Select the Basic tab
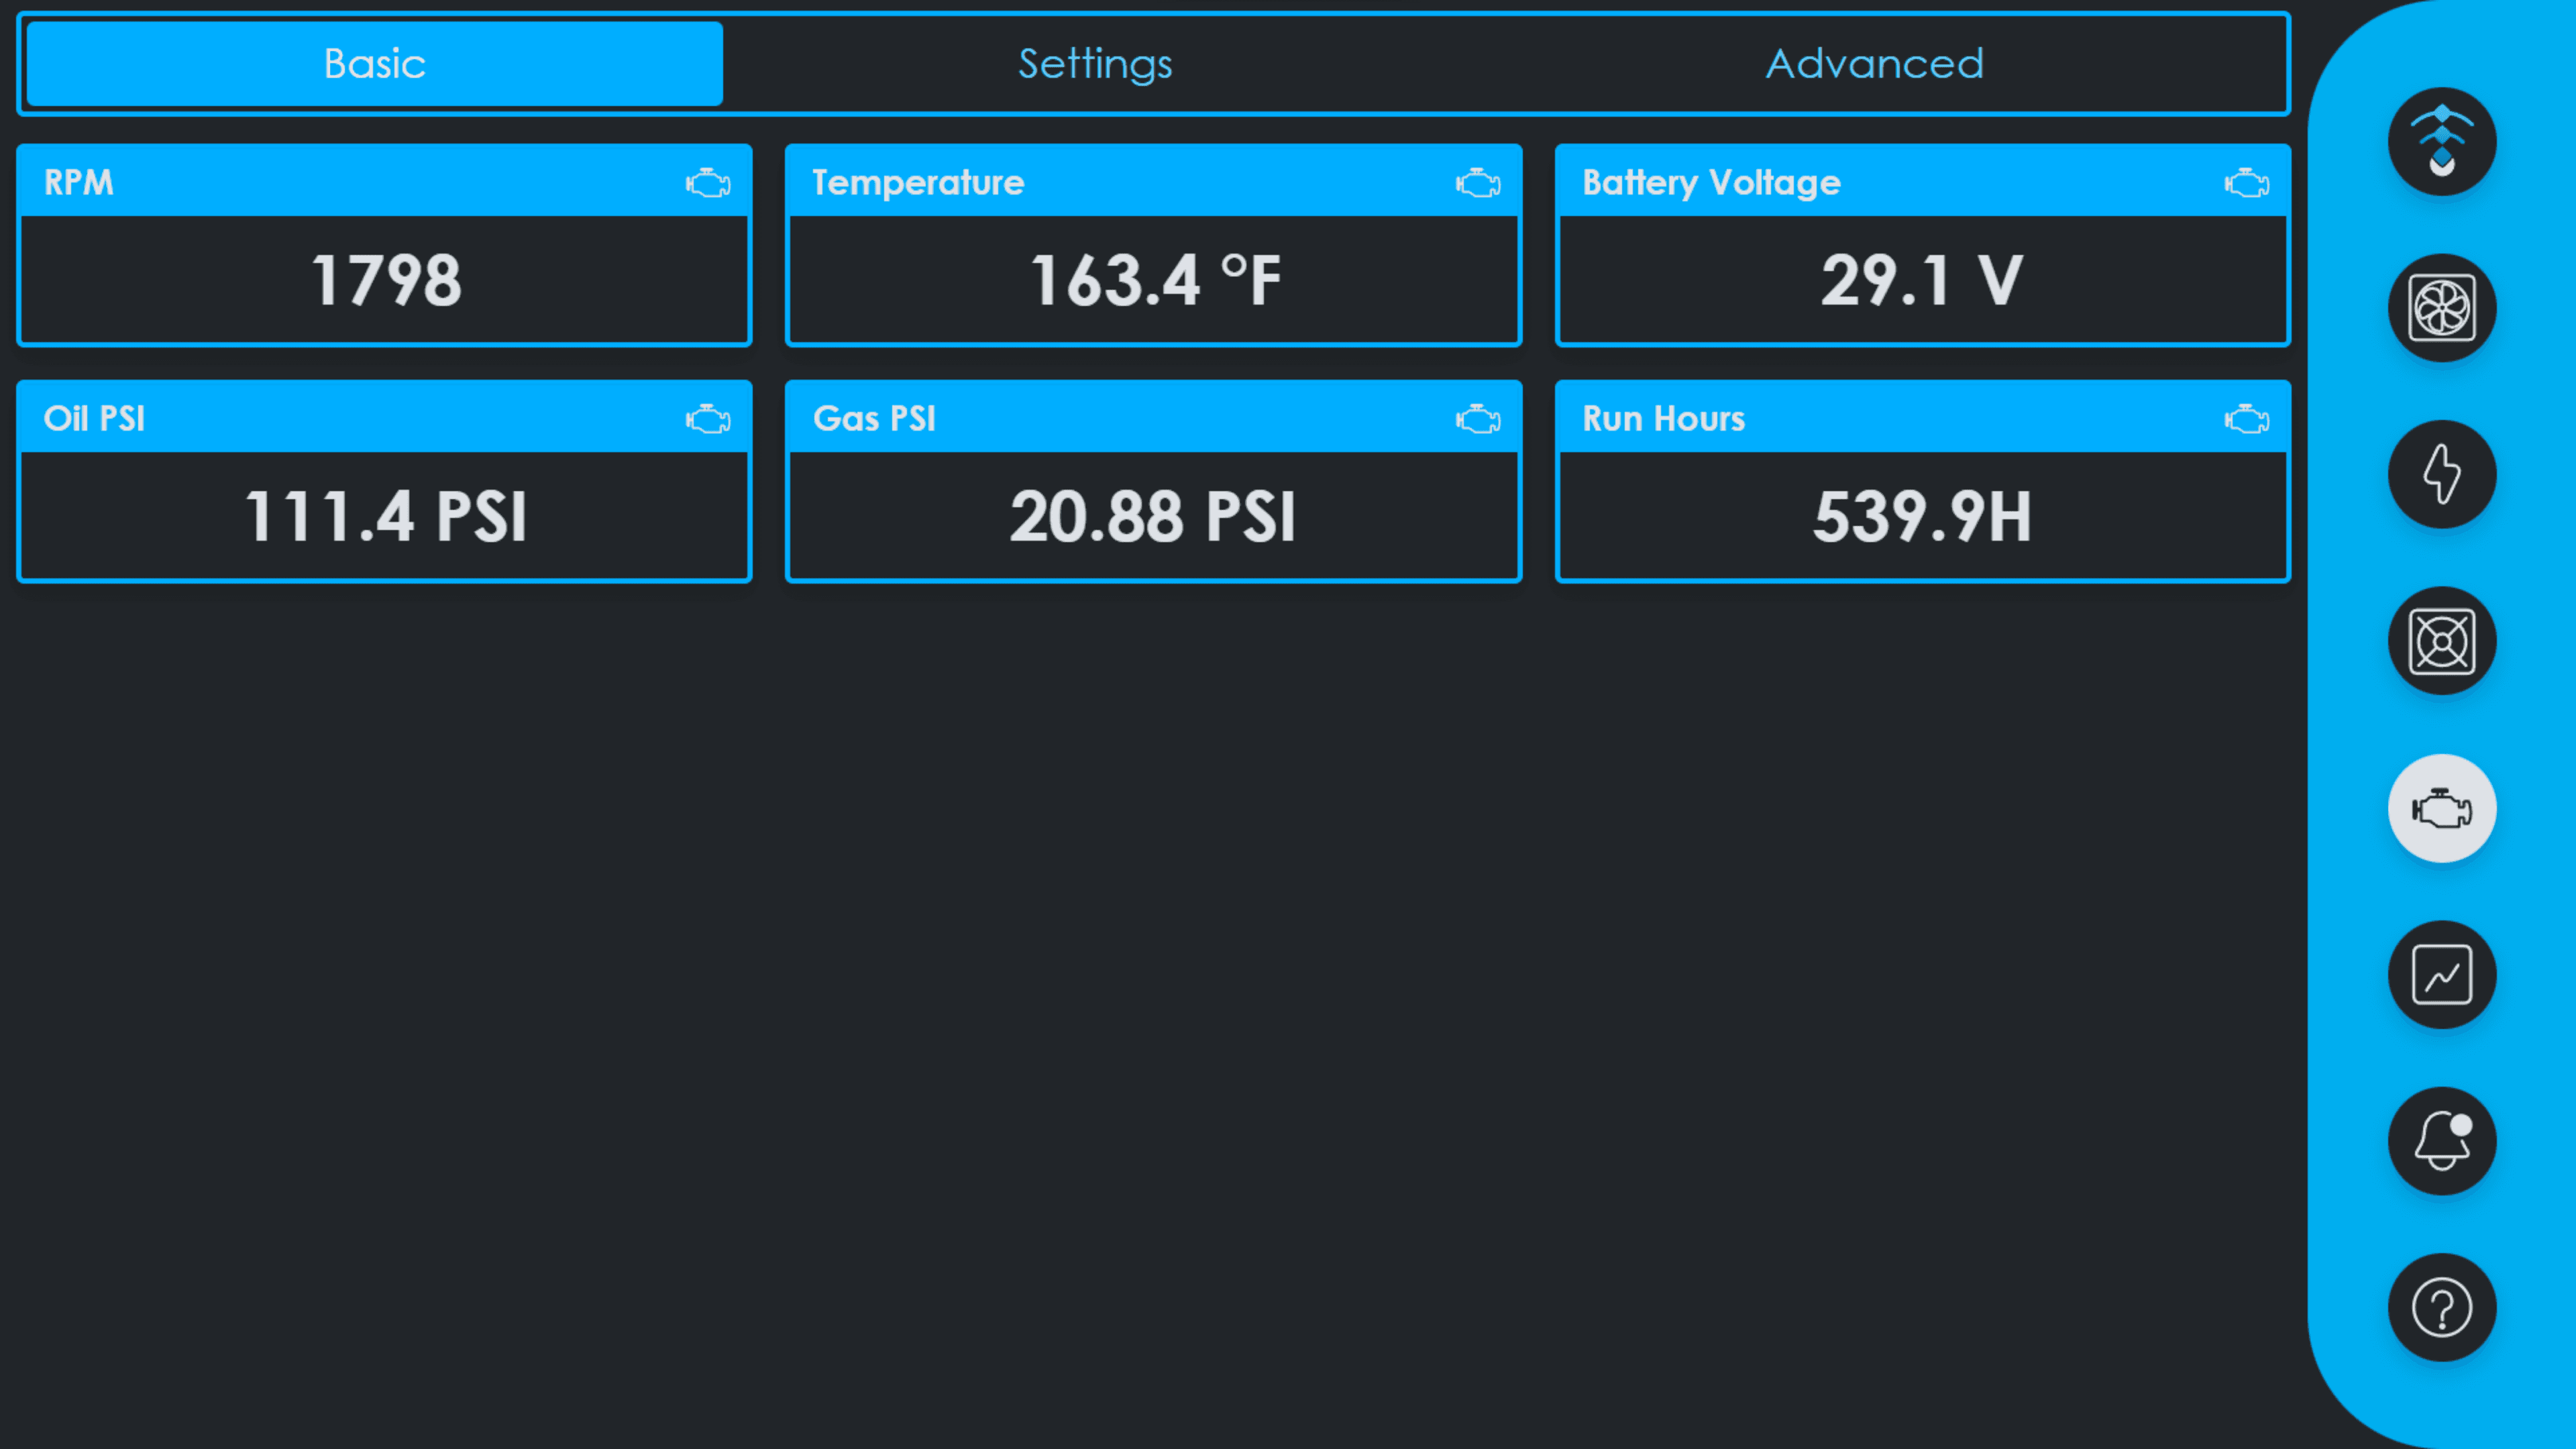The image size is (2576, 1449). (373, 63)
